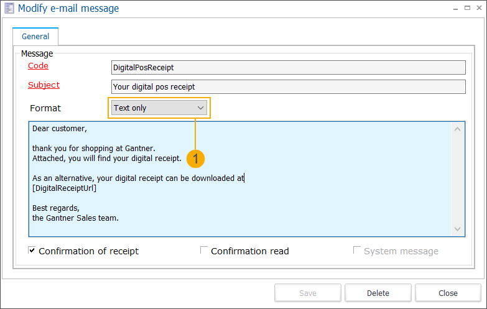Open the Subject link label
The width and height of the screenshot is (487, 309).
coord(44,85)
